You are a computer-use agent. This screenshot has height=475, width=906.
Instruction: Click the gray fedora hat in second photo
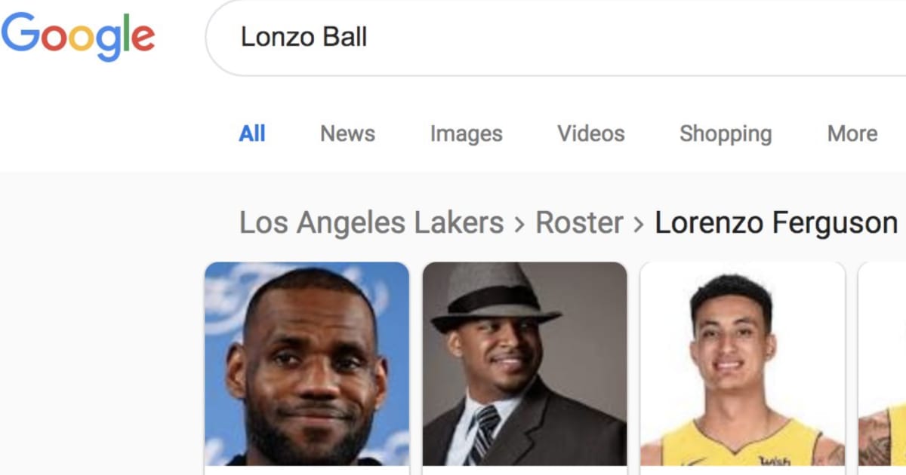click(x=493, y=298)
